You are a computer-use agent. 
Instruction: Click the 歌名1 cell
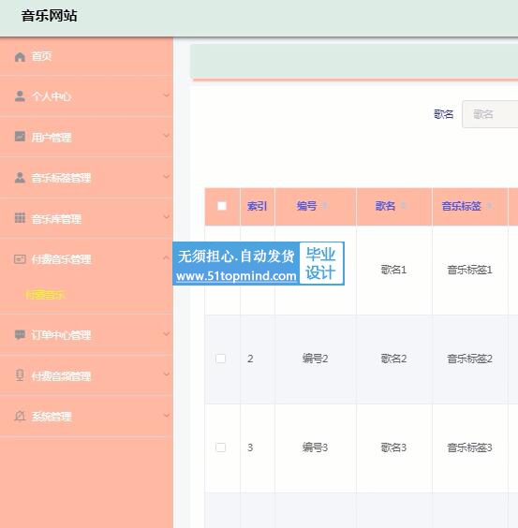pos(393,270)
